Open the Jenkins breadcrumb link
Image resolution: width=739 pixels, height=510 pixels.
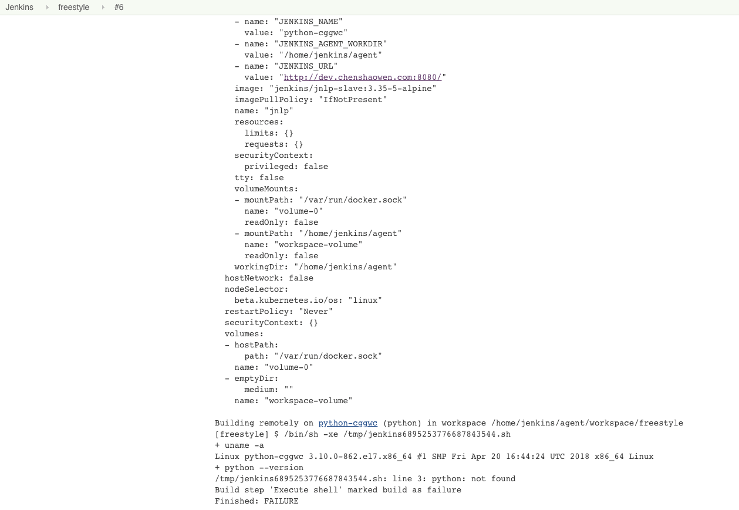(x=19, y=8)
